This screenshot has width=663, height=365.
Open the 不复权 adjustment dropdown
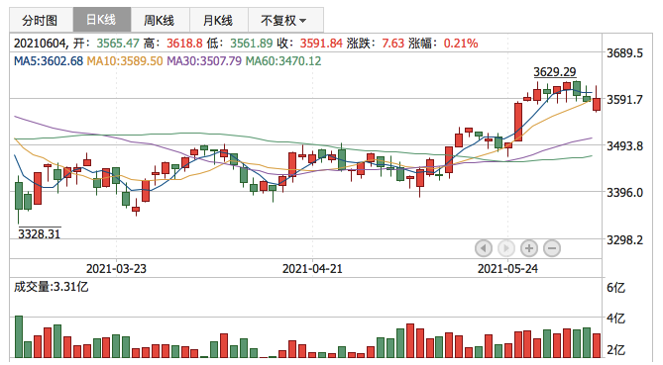click(x=285, y=20)
